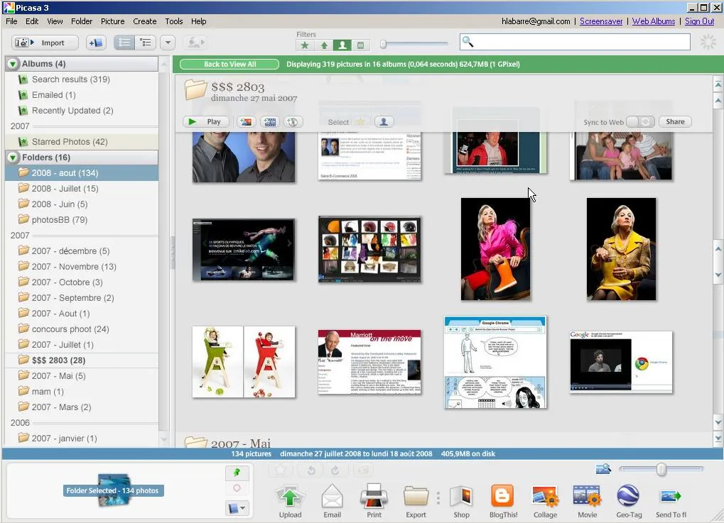Viewport: 724px width, 523px height.
Task: Click the Export folder icon
Action: (x=416, y=501)
